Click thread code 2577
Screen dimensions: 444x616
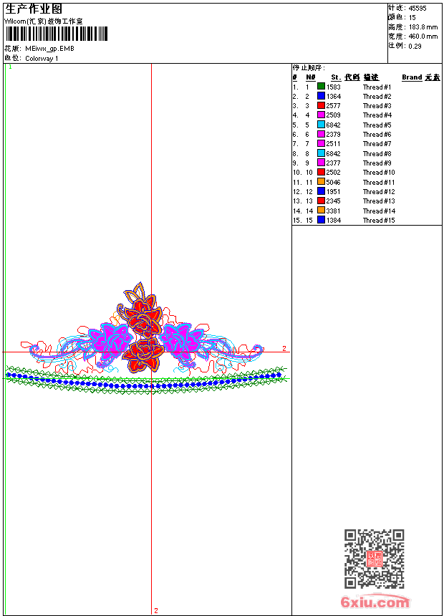point(333,106)
